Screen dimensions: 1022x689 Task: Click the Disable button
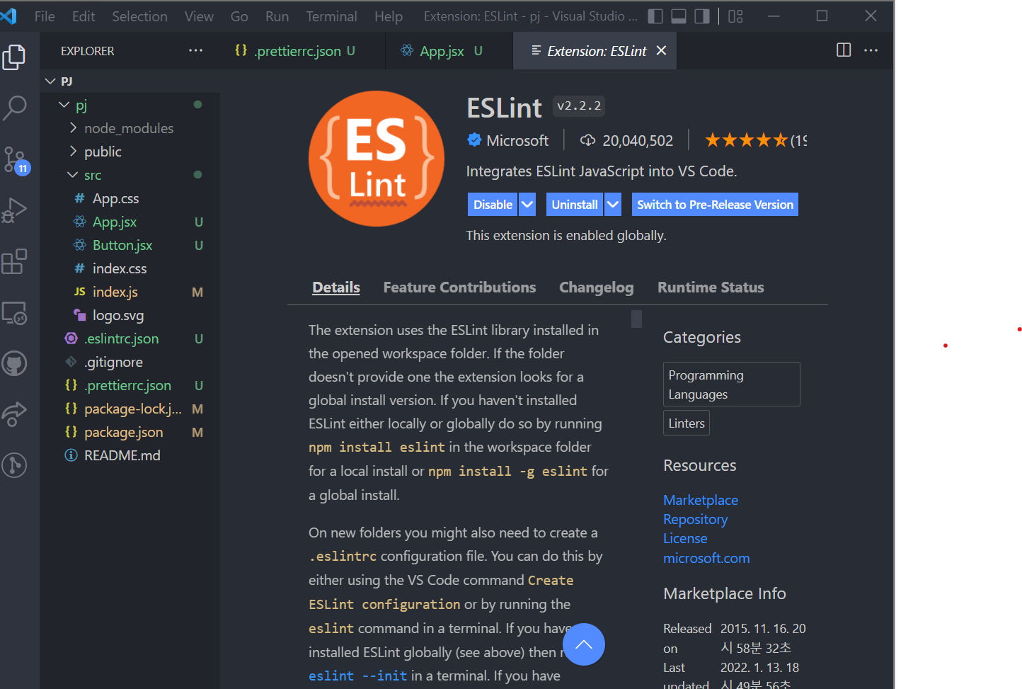coord(493,205)
